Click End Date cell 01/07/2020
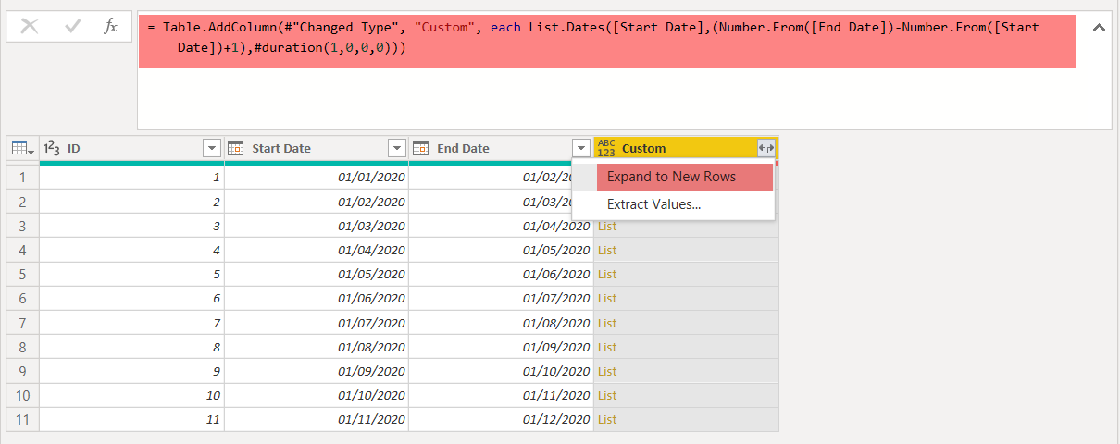 [501, 298]
